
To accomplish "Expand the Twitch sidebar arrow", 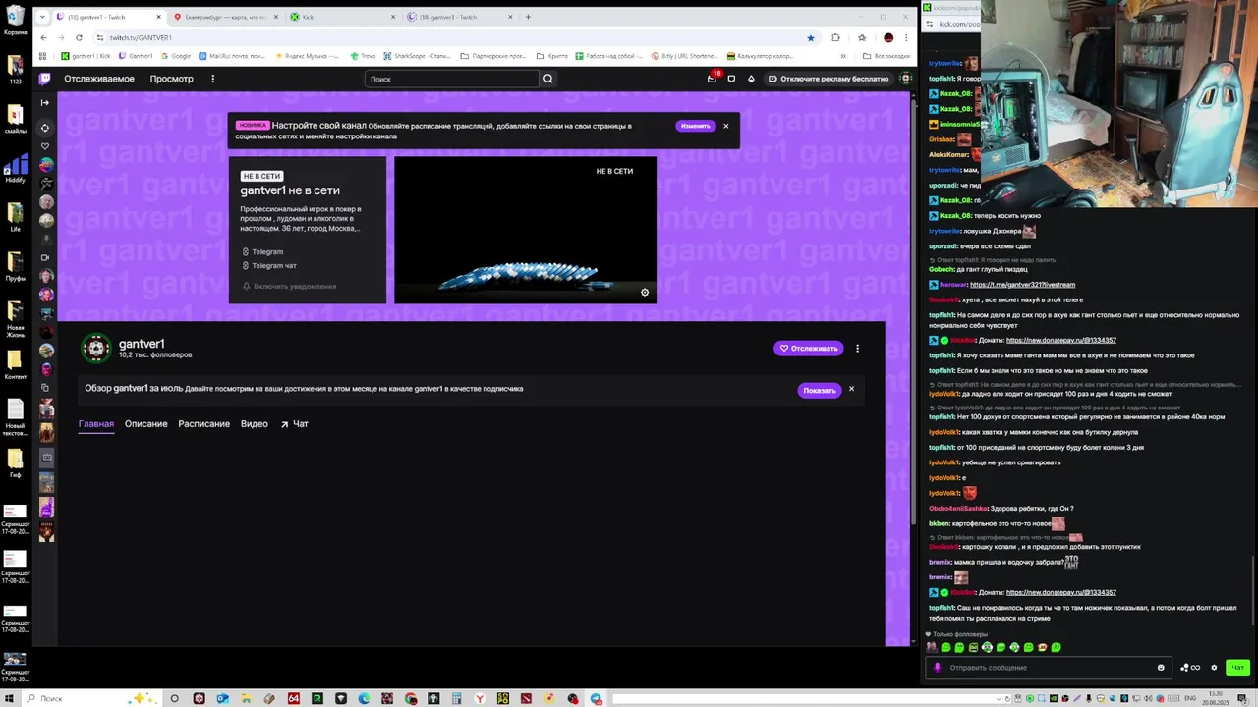I will pyautogui.click(x=44, y=102).
